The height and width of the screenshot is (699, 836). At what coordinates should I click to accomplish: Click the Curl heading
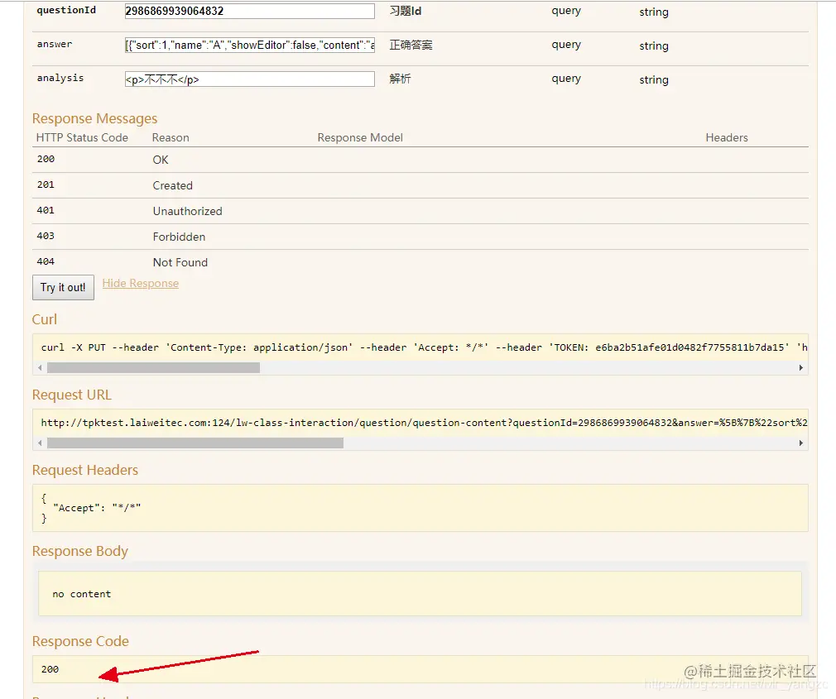click(x=44, y=319)
